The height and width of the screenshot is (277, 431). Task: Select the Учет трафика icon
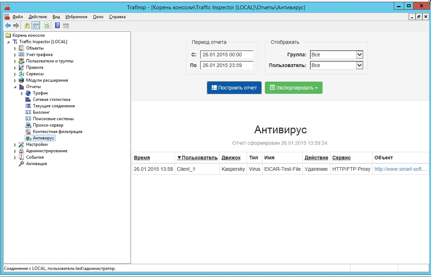[21, 55]
